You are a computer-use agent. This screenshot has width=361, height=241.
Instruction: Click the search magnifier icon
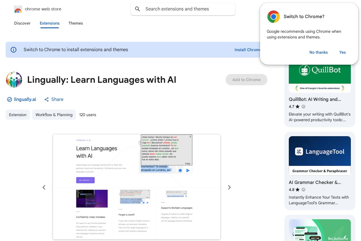(138, 9)
